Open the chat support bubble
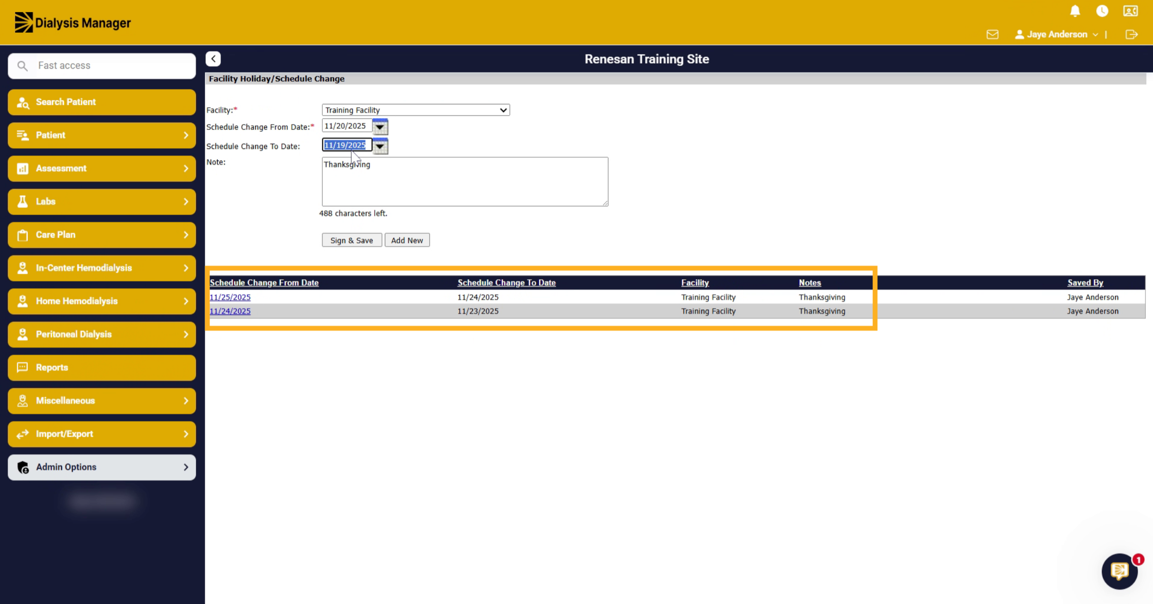 coord(1120,571)
